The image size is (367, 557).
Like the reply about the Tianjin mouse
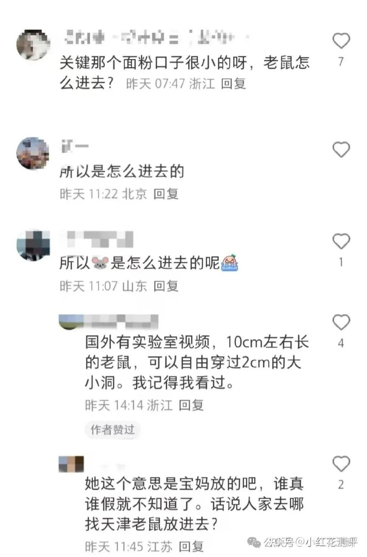(341, 464)
